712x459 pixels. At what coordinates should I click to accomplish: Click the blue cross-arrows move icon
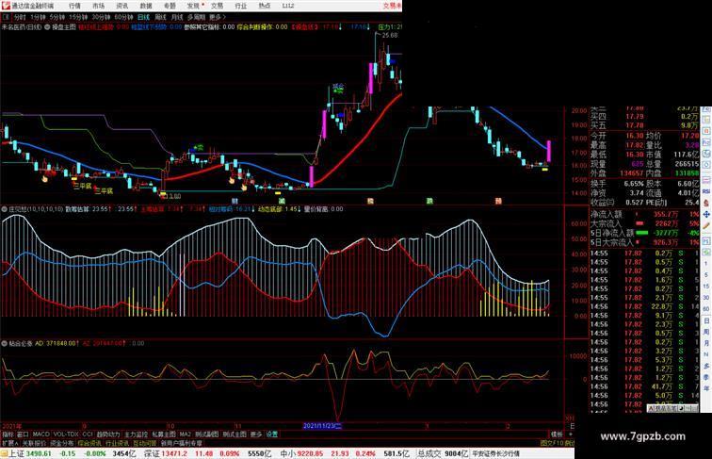706,214
